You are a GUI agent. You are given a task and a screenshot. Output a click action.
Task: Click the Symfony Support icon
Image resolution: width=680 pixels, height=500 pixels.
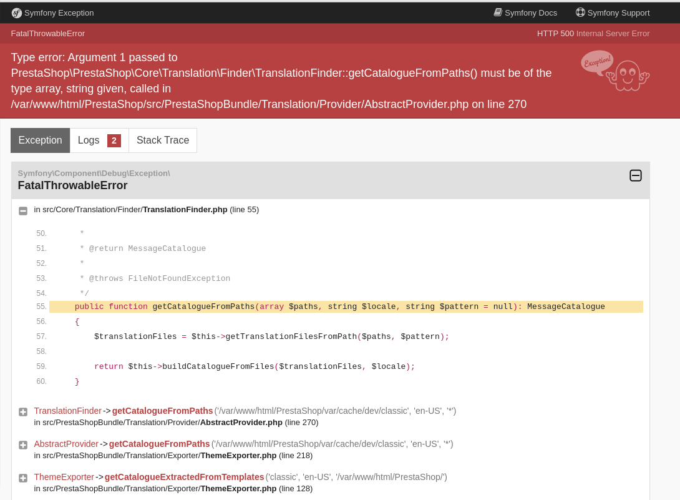coord(580,12)
